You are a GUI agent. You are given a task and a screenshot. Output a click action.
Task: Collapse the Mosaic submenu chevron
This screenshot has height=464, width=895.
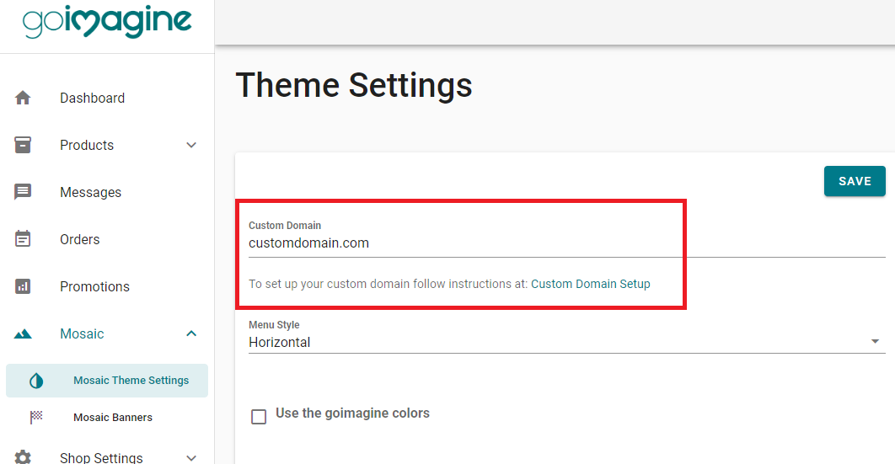(191, 333)
